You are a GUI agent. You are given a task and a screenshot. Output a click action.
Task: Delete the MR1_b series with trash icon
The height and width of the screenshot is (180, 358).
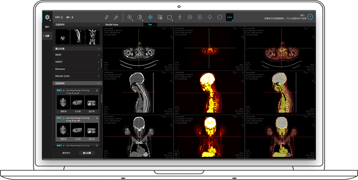coord(97,118)
